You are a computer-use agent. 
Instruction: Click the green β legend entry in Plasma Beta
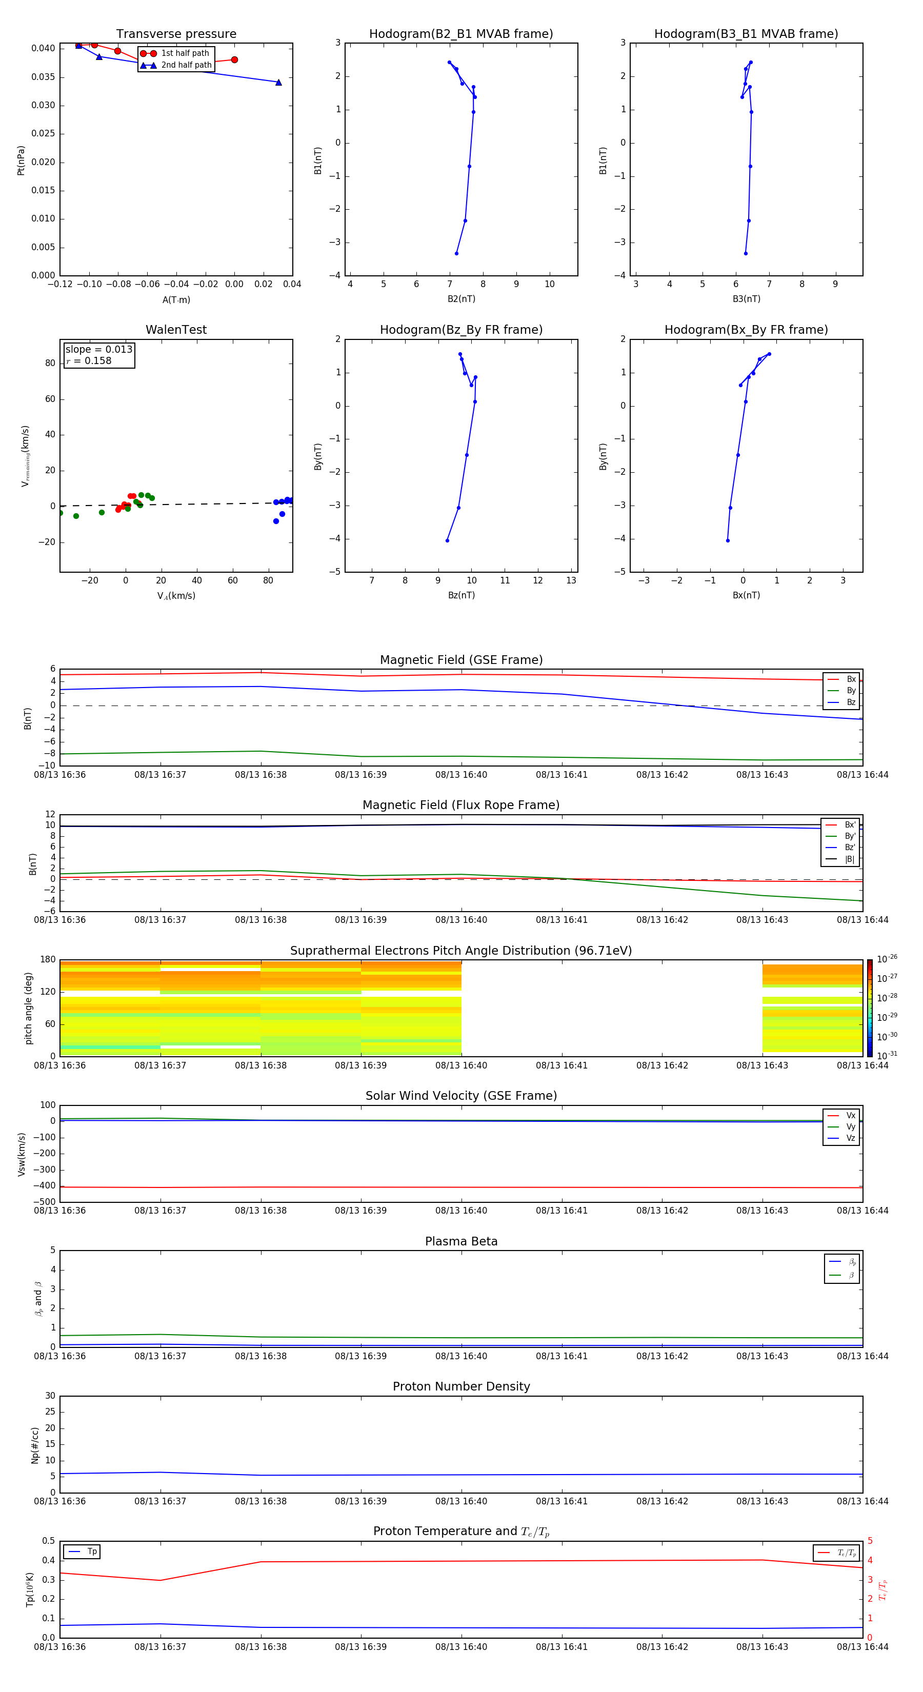842,1276
